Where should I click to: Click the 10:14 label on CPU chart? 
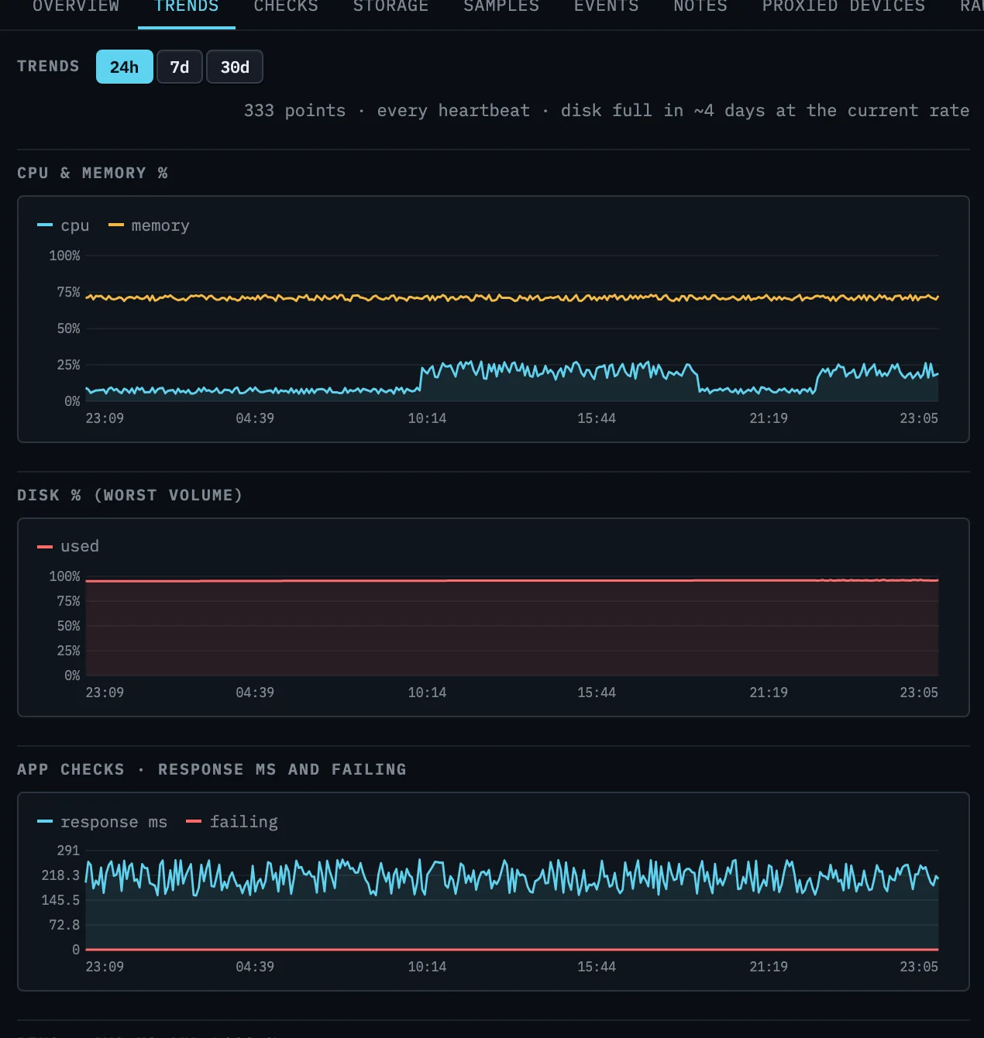pyautogui.click(x=427, y=418)
